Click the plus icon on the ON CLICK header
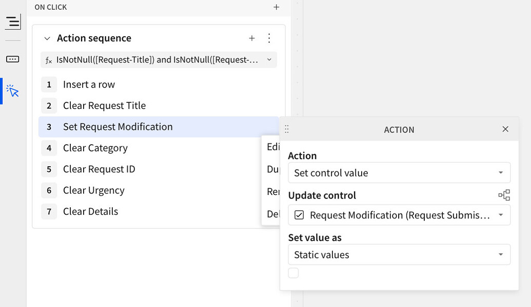 [276, 7]
